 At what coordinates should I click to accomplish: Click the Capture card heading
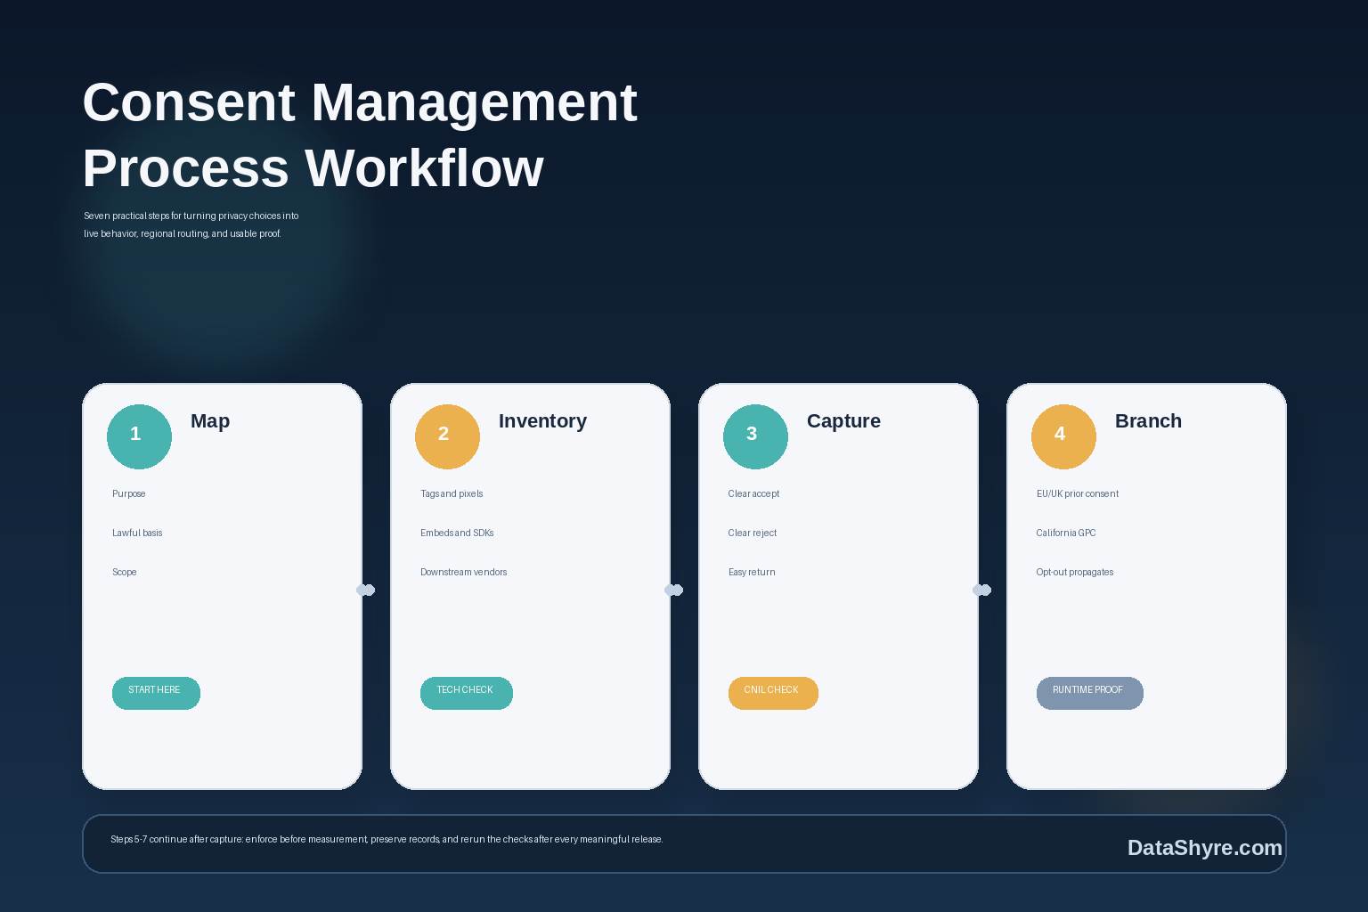pos(843,421)
